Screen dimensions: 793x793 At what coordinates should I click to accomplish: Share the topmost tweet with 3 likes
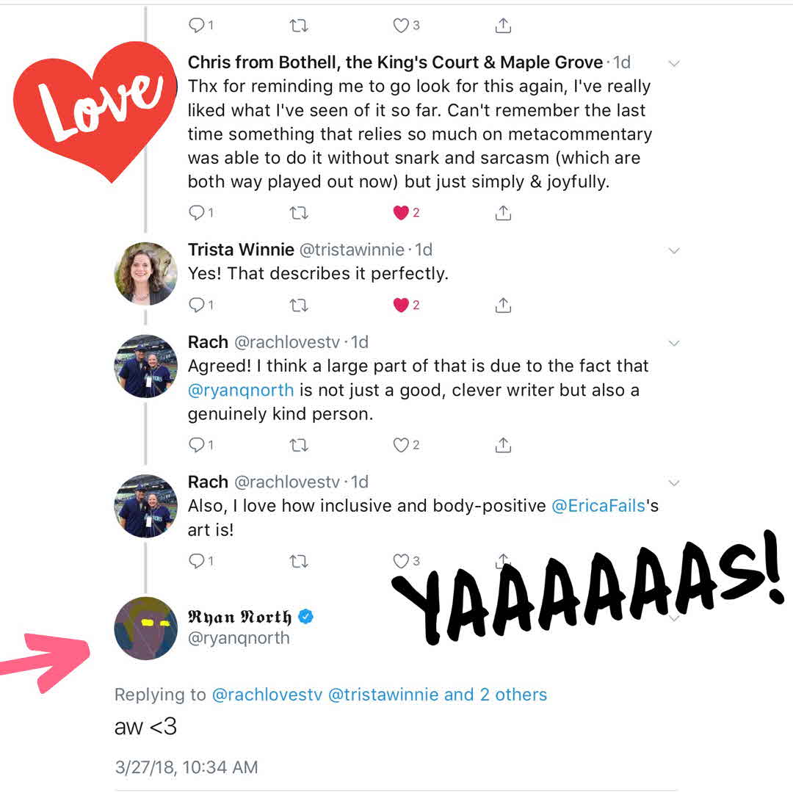[503, 25]
